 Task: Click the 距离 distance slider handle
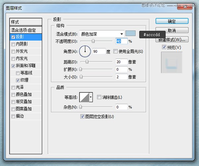(87, 62)
